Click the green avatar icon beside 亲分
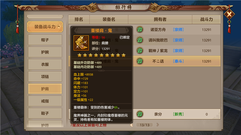 (140, 114)
